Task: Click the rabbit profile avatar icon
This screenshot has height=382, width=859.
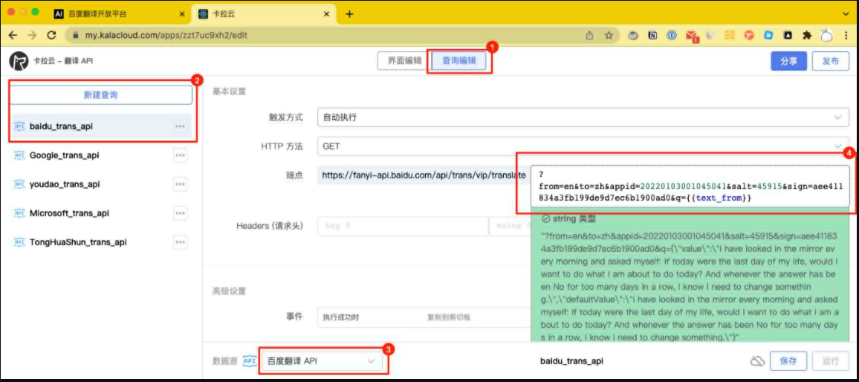Action: tap(826, 36)
